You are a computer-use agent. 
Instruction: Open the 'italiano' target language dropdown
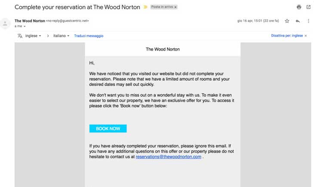[x=61, y=36]
